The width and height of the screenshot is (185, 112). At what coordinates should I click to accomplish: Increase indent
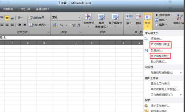pos(24,25)
